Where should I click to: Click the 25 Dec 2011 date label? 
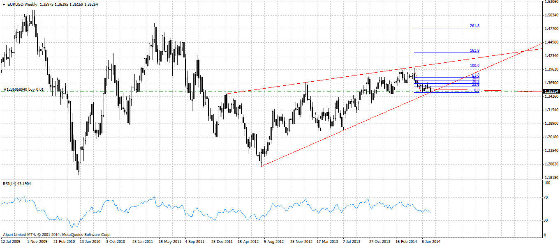pos(222,242)
